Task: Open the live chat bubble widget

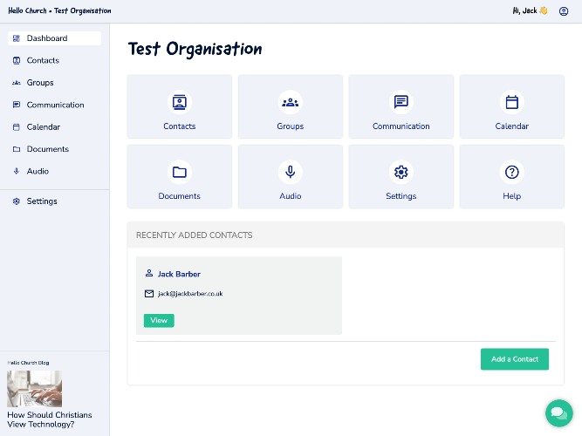Action: point(559,413)
